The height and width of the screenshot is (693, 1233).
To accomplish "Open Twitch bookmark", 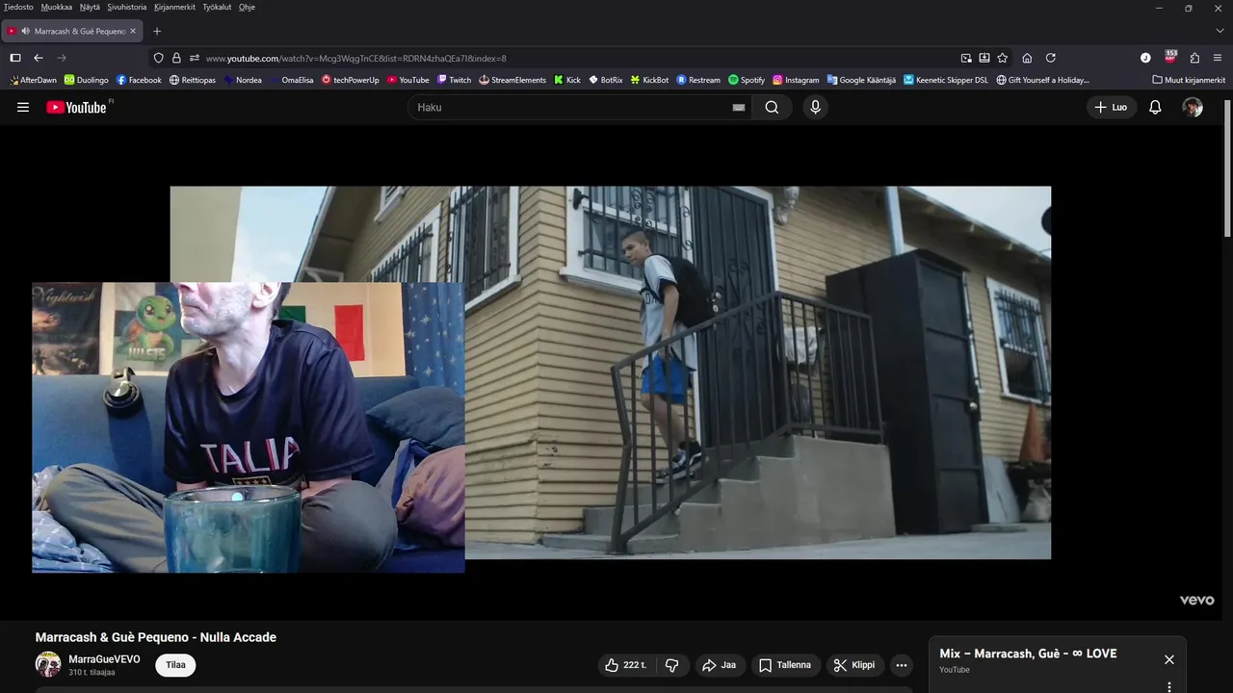I will (455, 80).
